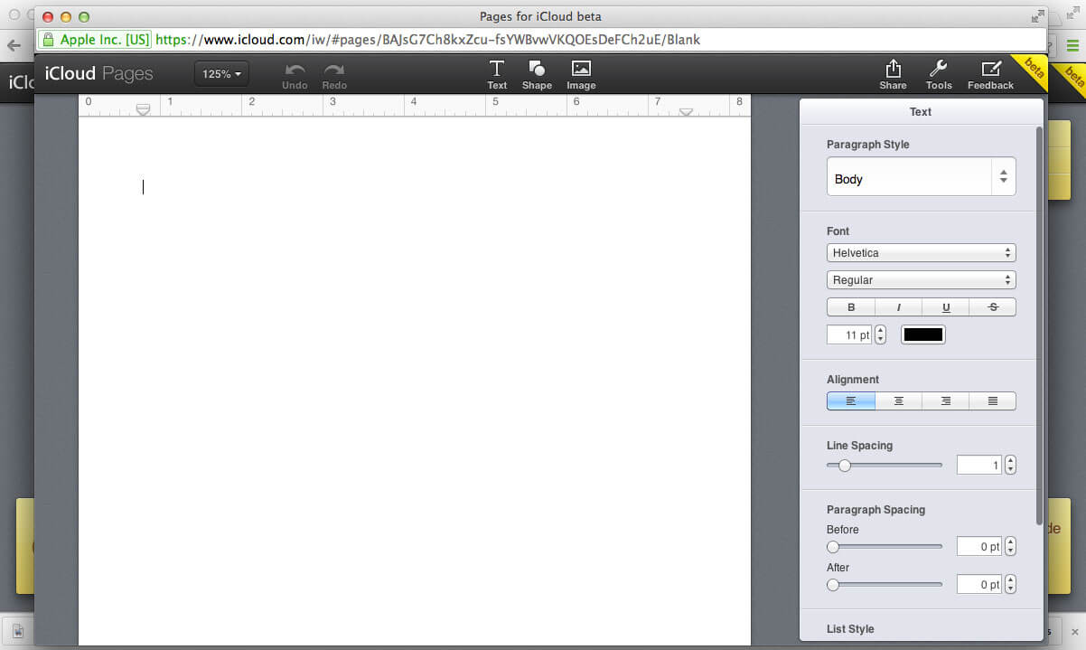Image resolution: width=1086 pixels, height=650 pixels.
Task: Apply Strikethrough text style
Action: pos(993,307)
